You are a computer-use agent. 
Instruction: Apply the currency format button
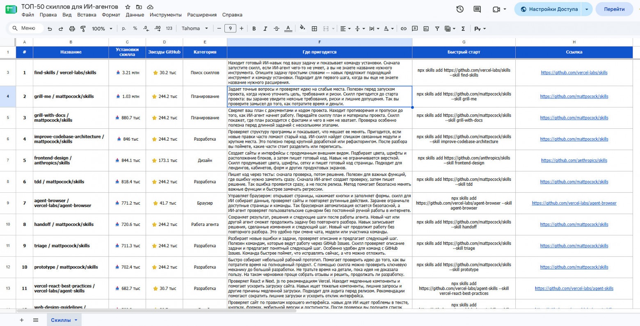124,29
